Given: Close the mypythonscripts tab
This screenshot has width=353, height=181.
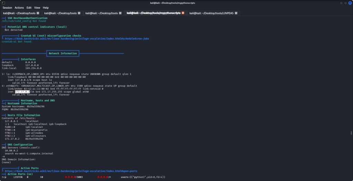Looking at the screenshot, I should point(183,13).
